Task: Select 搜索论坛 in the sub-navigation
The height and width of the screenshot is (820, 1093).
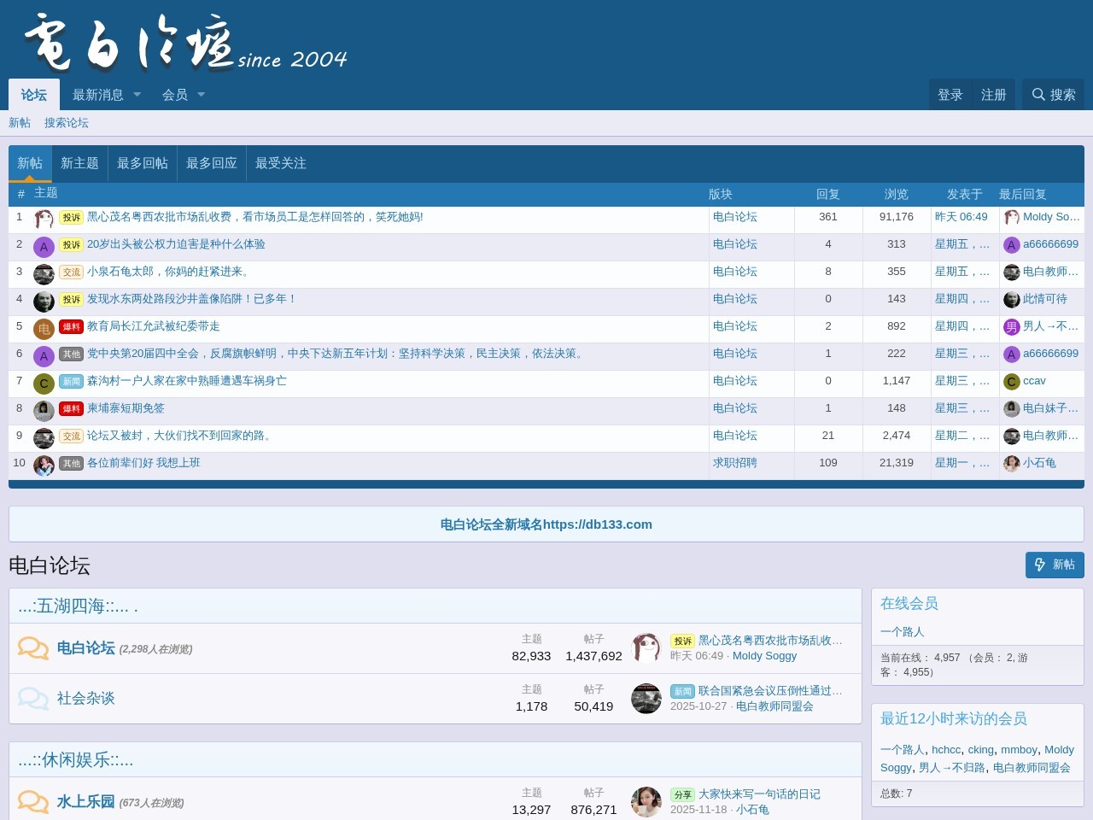Action: (x=66, y=123)
